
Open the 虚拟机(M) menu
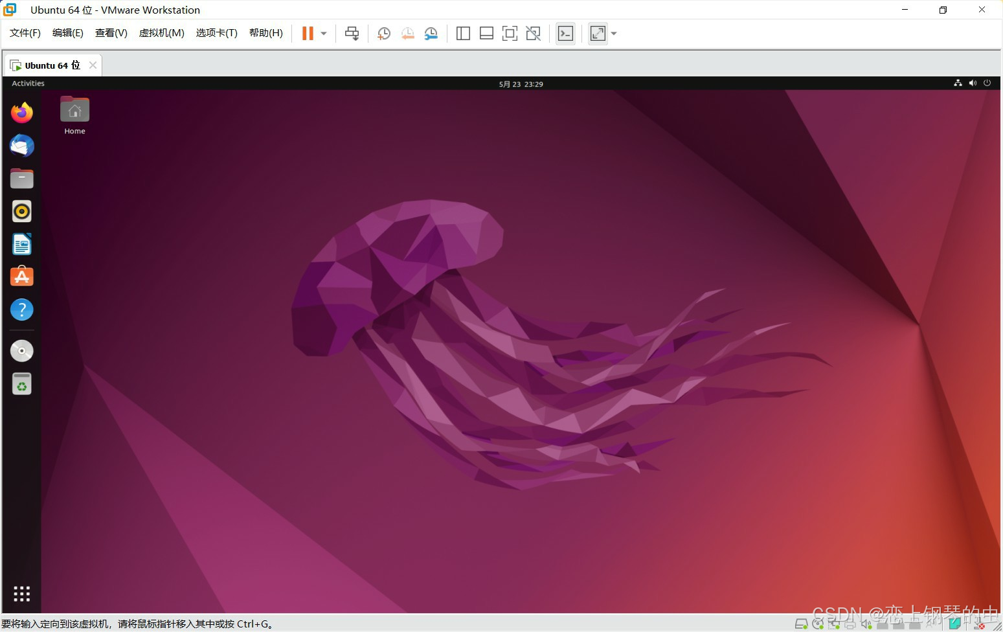[162, 33]
